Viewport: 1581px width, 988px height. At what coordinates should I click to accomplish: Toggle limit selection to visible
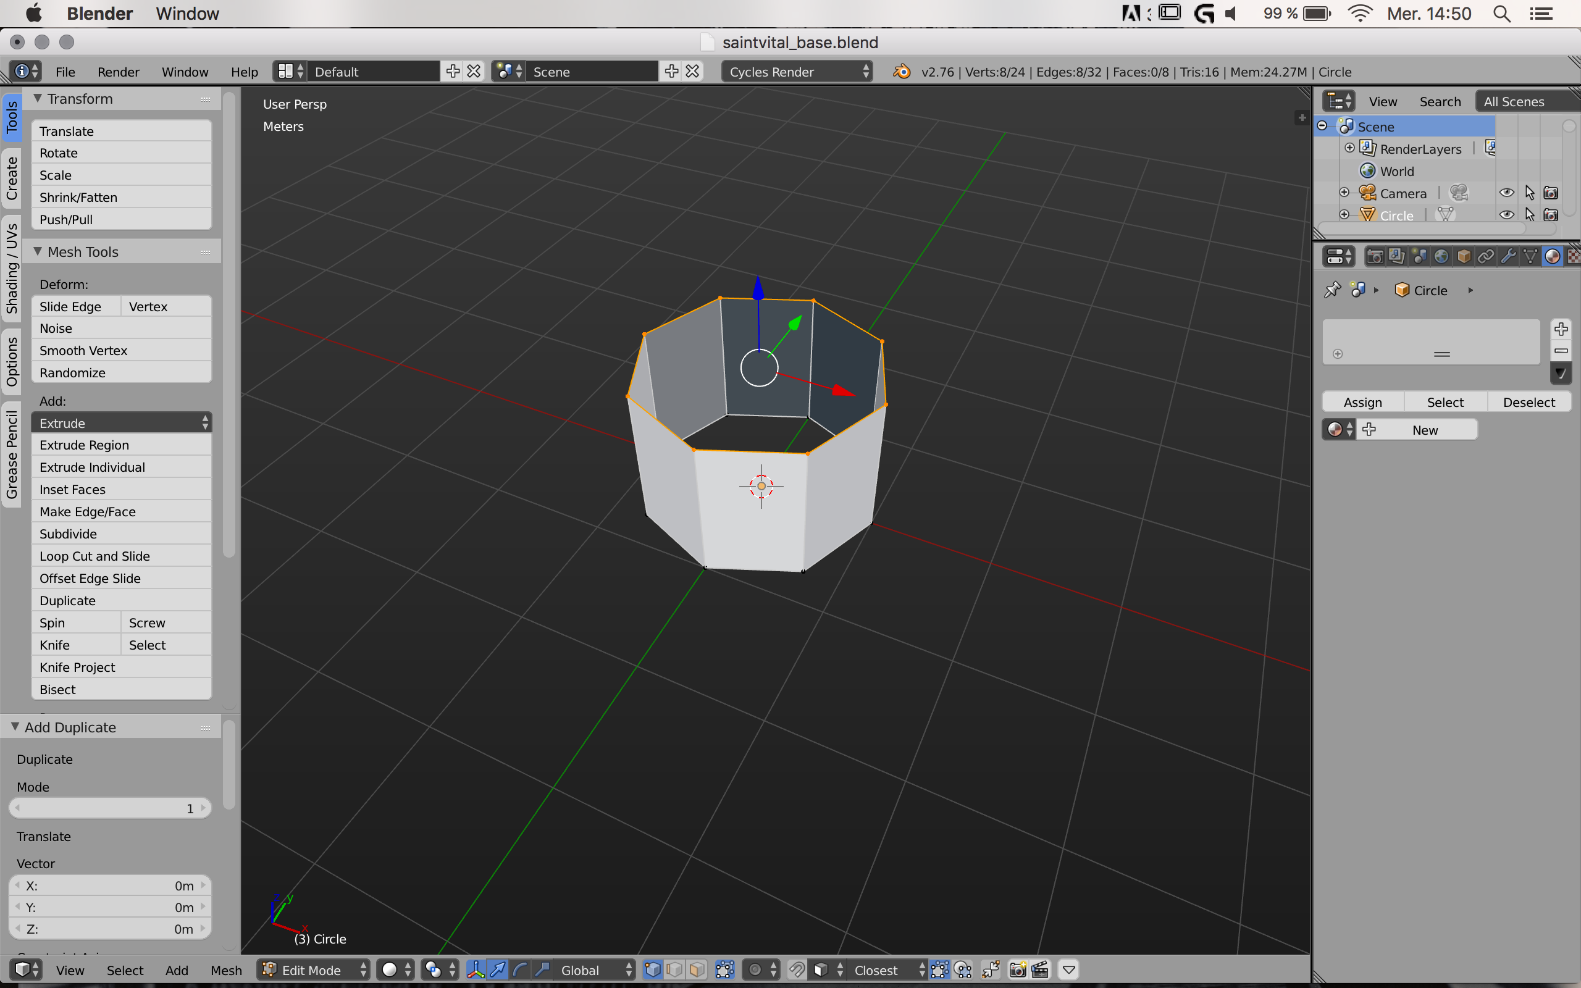pyautogui.click(x=724, y=969)
